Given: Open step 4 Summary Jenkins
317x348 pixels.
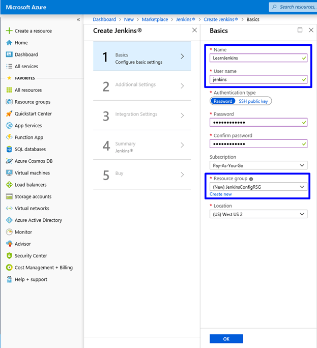Looking at the screenshot, I should coord(142,145).
